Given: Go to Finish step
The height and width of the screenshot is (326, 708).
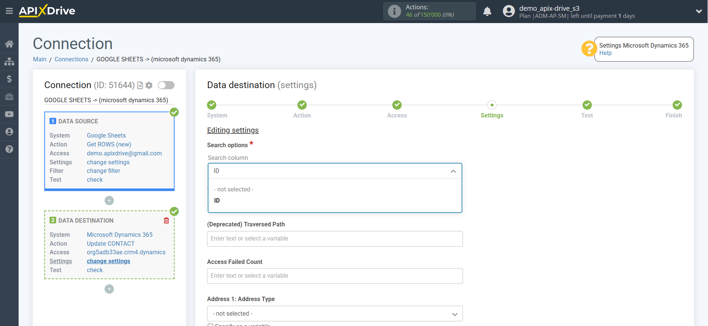Looking at the screenshot, I should [677, 105].
